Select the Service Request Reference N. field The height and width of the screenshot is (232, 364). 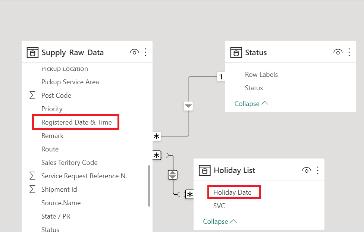84,176
